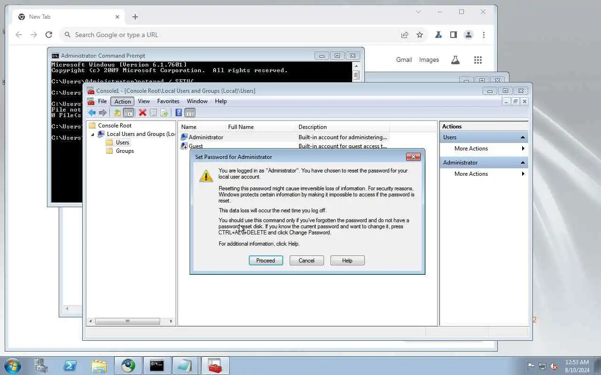The height and width of the screenshot is (375, 601).
Task: Click Chrome side panel icon
Action: coord(454,35)
